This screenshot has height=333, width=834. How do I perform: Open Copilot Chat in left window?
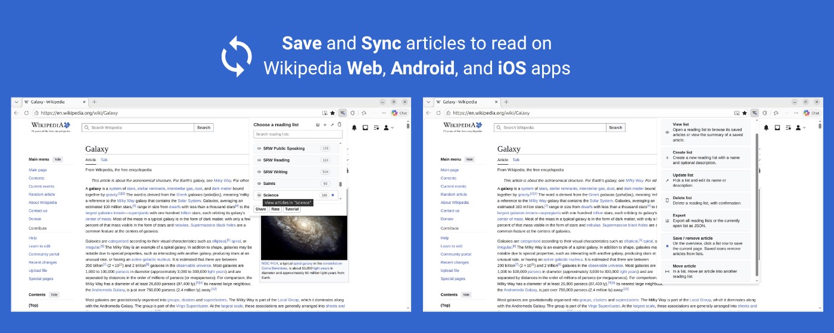click(x=399, y=112)
